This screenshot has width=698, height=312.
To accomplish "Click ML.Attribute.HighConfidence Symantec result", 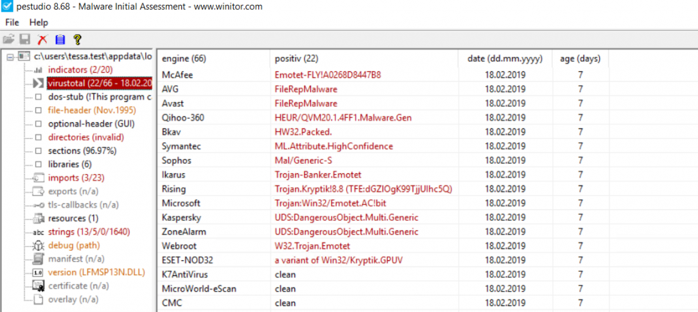I will click(334, 146).
